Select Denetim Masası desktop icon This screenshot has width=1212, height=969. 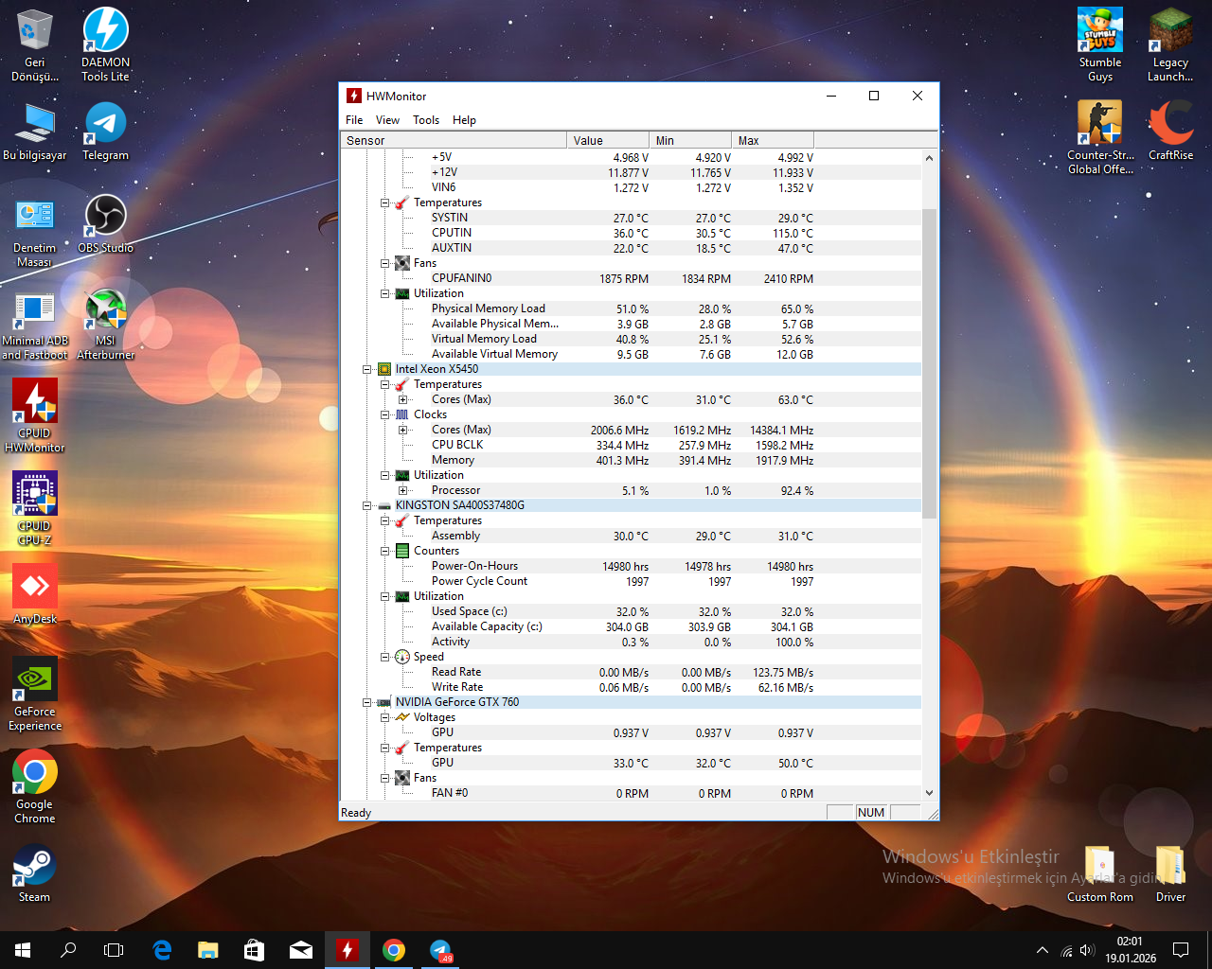pos(34,231)
